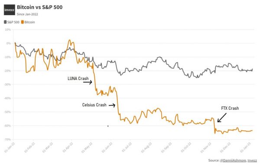Click the Invezz logo
Viewport: 260px width, 166px height.
tap(10, 10)
